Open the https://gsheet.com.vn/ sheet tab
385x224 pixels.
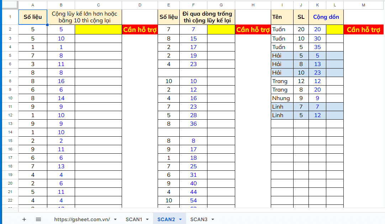click(x=82, y=219)
